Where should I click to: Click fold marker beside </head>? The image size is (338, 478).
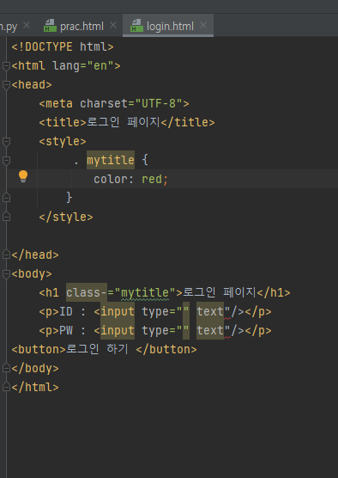[x=6, y=254]
